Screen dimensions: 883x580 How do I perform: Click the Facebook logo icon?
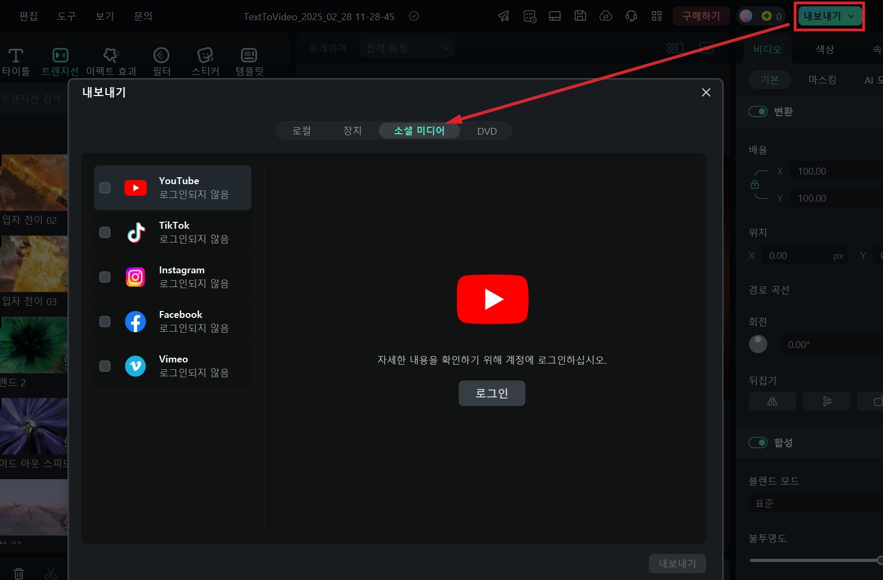coord(135,322)
